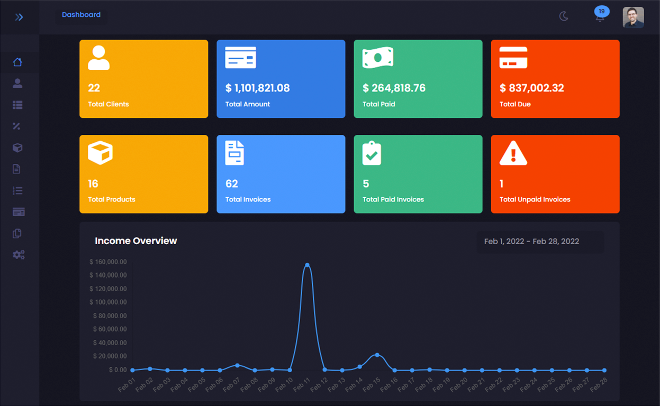The height and width of the screenshot is (406, 660).
Task: View details on the Total Clients card
Action: 143,78
